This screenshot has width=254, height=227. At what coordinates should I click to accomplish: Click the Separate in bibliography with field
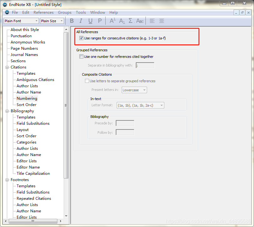pyautogui.click(x=145, y=65)
